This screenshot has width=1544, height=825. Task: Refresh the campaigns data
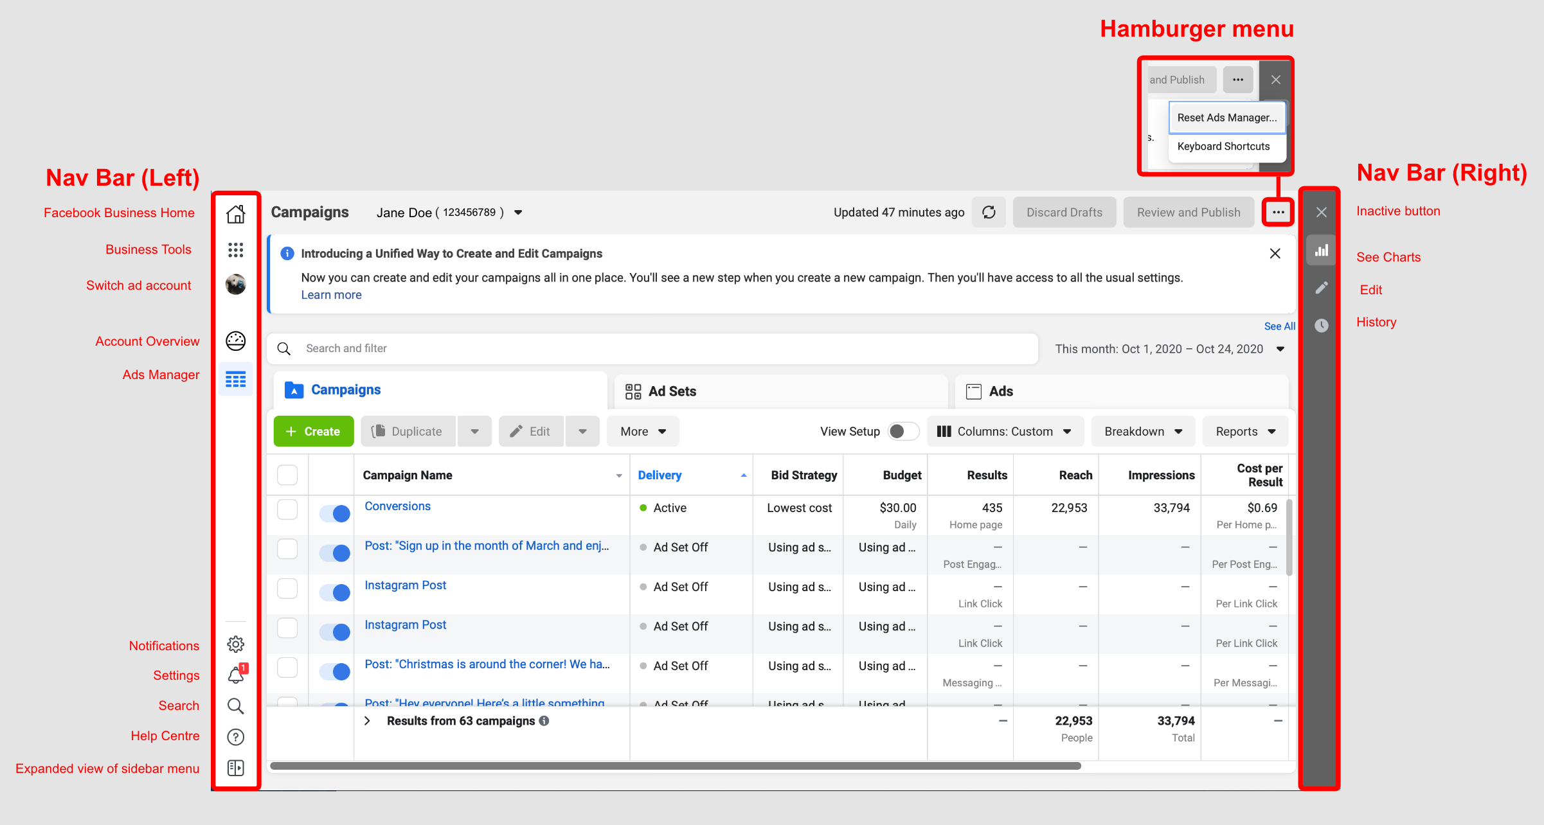[989, 212]
